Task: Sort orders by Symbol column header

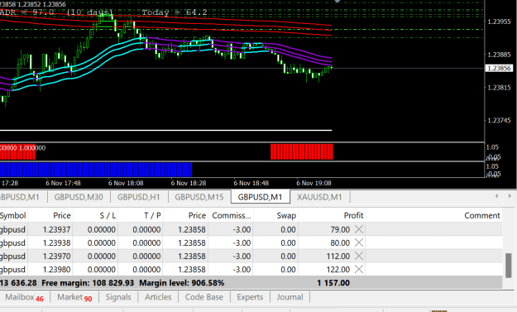Action: [13, 215]
